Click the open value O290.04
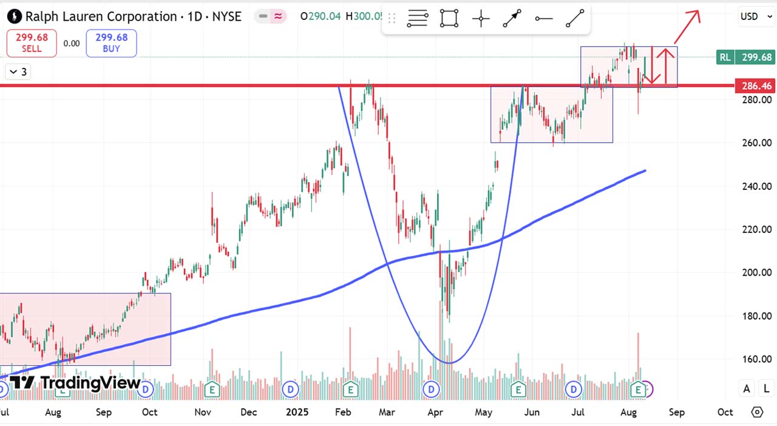This screenshot has width=777, height=426. point(321,16)
